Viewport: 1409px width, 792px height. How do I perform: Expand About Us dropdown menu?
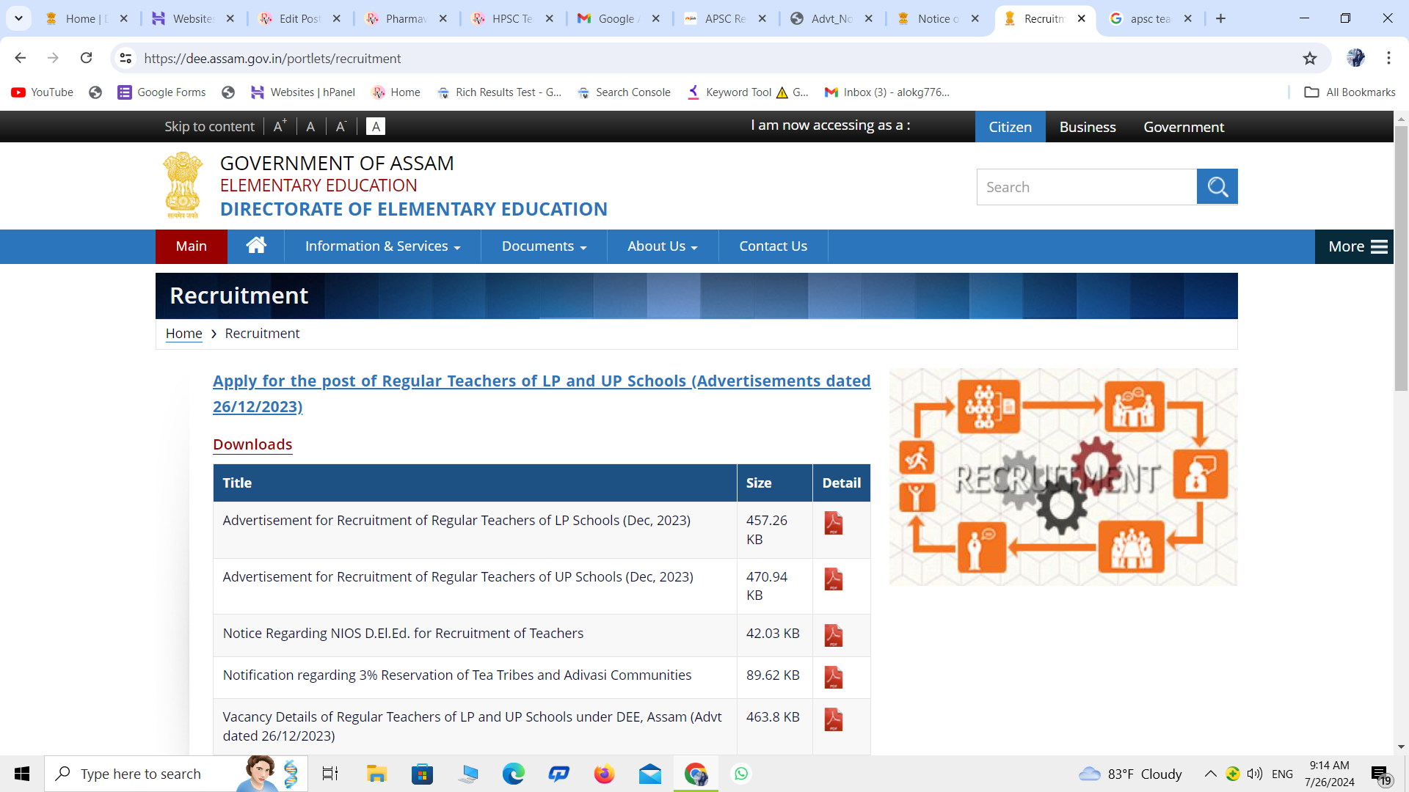coord(663,246)
